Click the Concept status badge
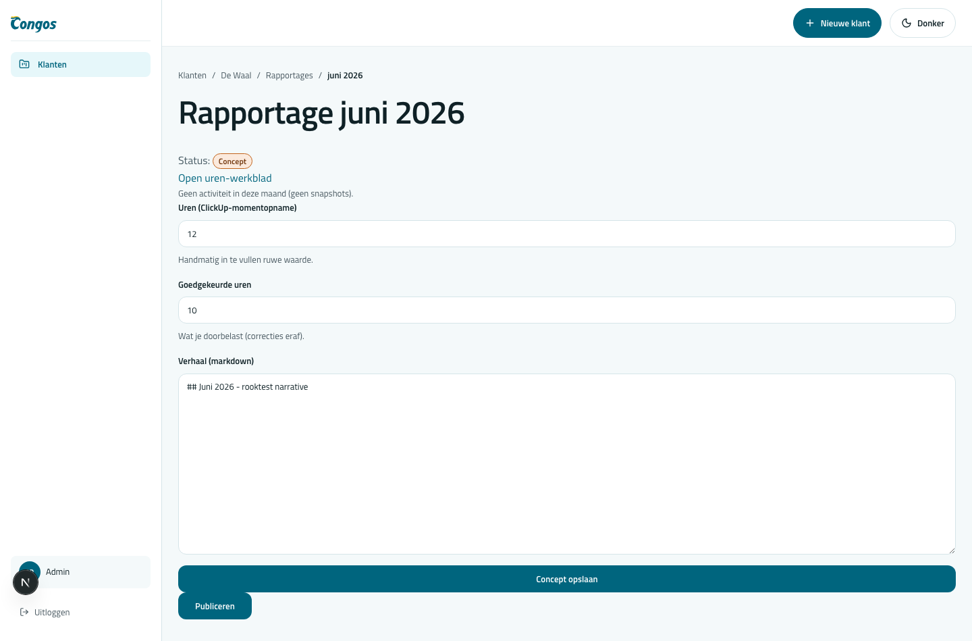The height and width of the screenshot is (641, 972). (x=232, y=161)
